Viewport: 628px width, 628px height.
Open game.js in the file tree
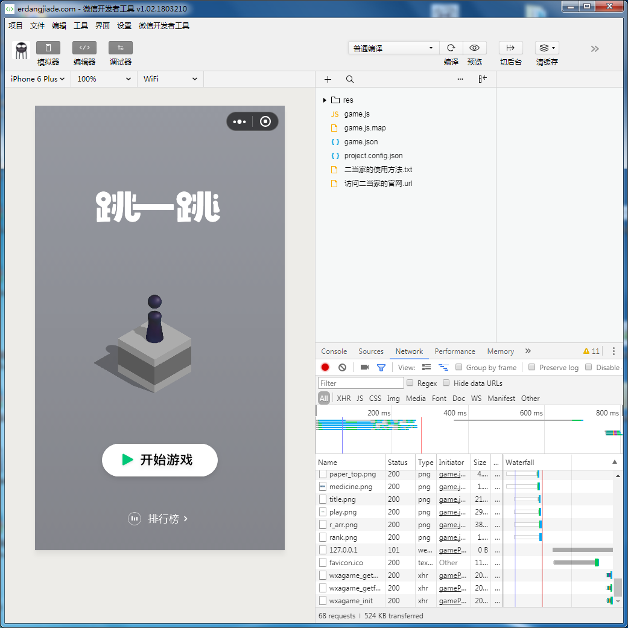click(357, 114)
